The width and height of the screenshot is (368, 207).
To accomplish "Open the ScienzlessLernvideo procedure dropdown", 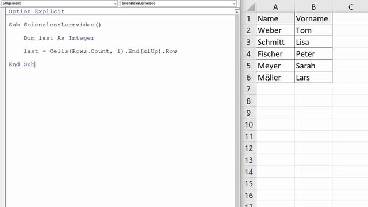I will (x=179, y=3).
